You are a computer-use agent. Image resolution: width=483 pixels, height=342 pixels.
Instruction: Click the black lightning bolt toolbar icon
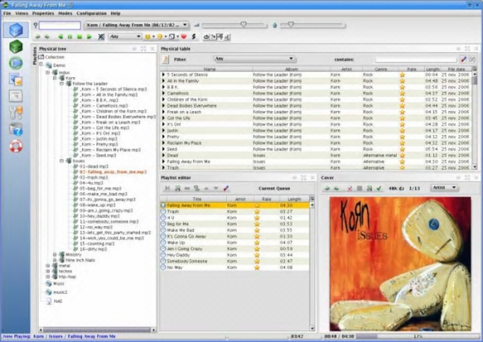194,37
